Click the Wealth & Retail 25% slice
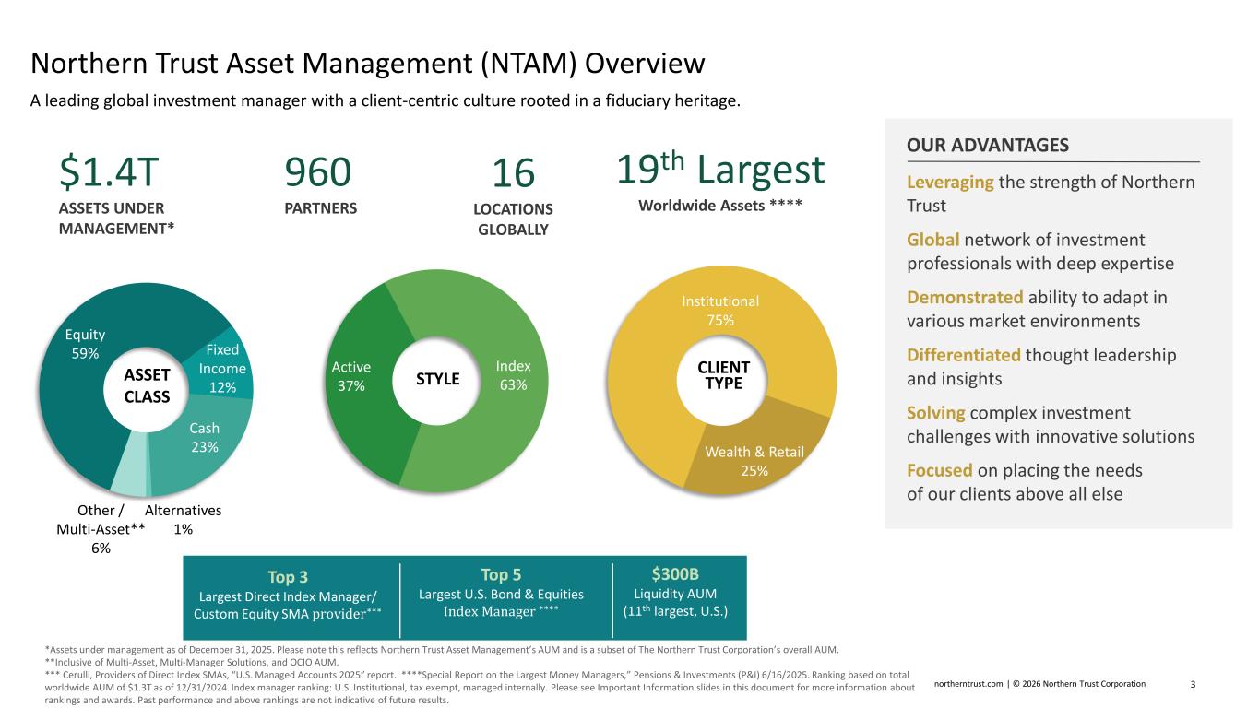This screenshot has width=1259, height=708. click(754, 460)
